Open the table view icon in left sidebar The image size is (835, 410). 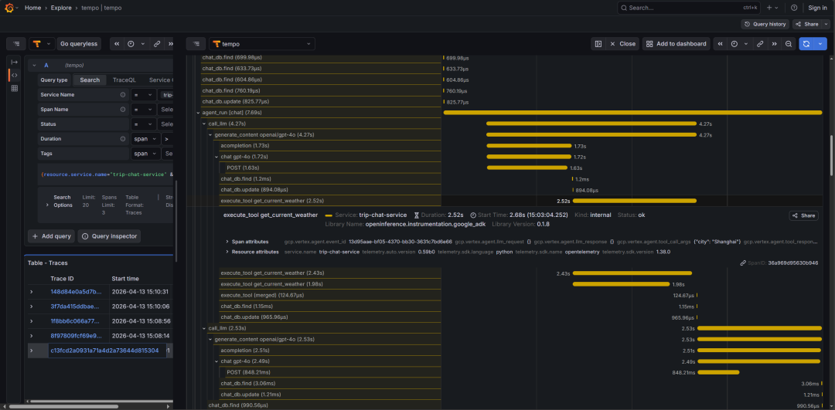[x=15, y=88]
